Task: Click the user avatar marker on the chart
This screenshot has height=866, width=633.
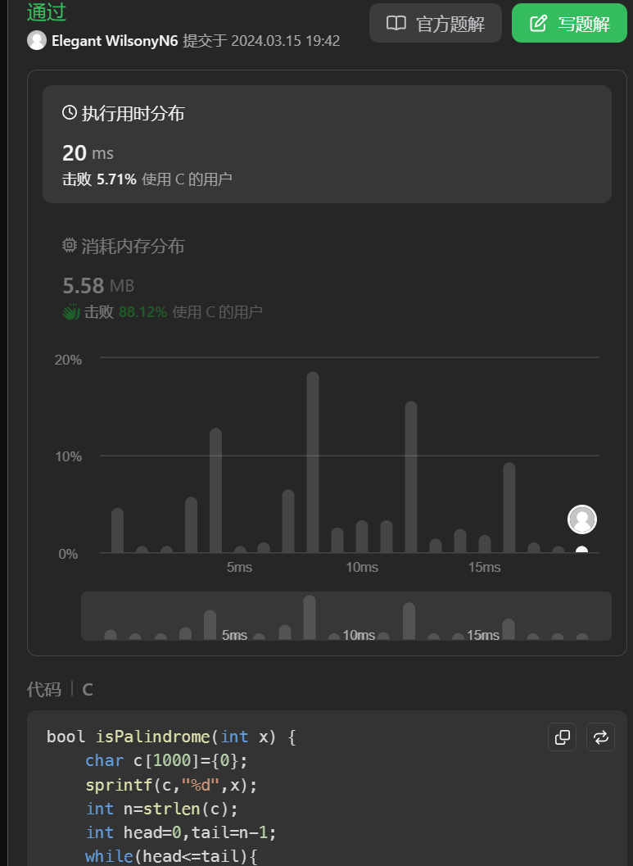Action: click(582, 519)
